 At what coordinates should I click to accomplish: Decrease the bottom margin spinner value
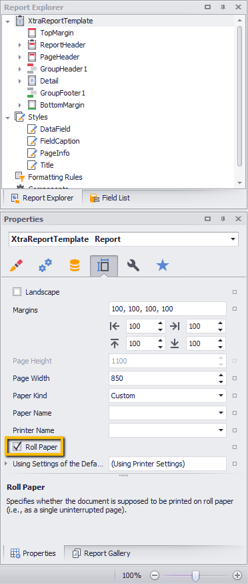point(221,347)
